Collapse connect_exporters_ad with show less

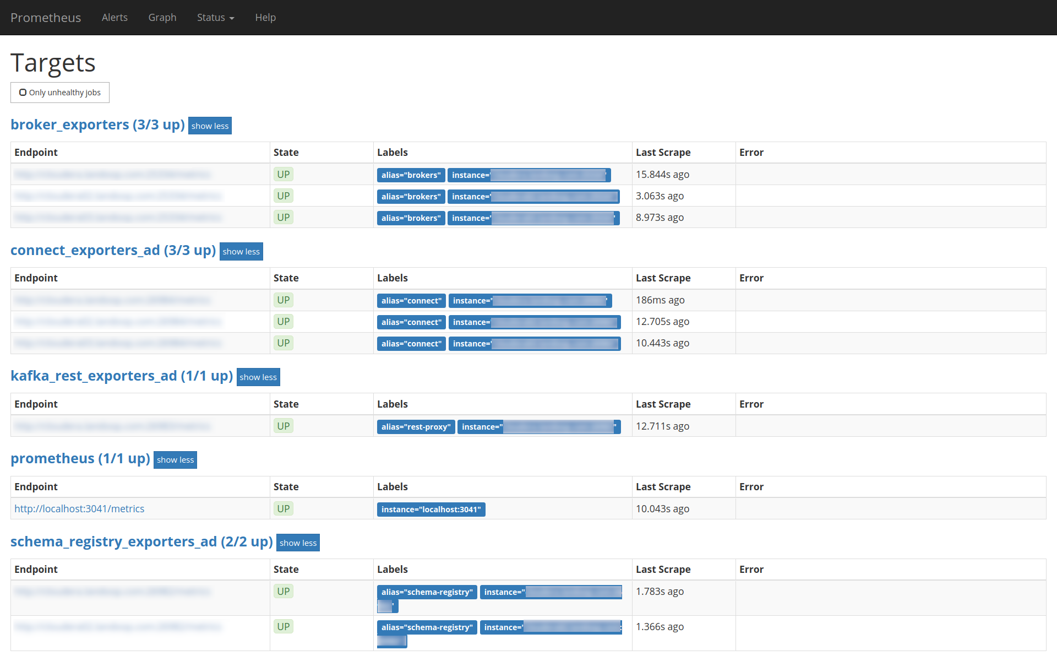point(241,251)
